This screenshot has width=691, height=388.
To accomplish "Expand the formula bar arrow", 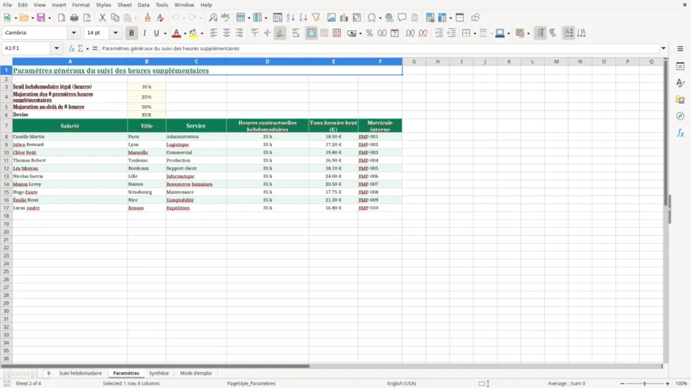I will click(663, 48).
